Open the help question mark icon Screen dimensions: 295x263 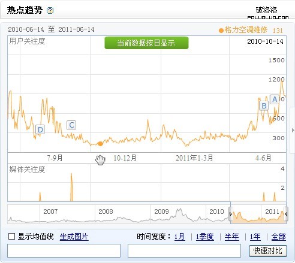50,10
